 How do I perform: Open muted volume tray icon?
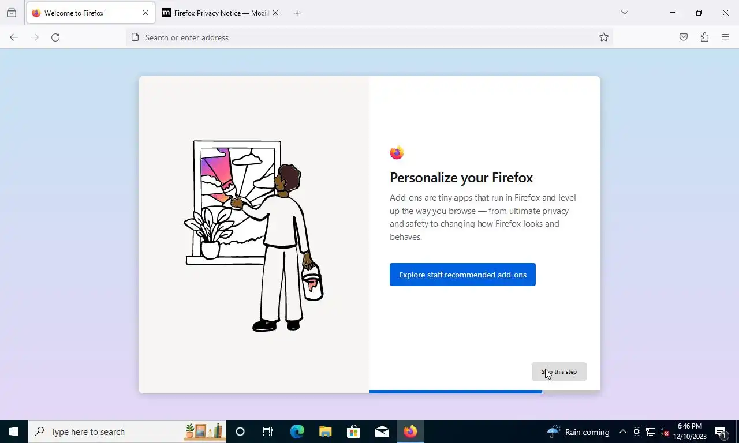click(664, 431)
